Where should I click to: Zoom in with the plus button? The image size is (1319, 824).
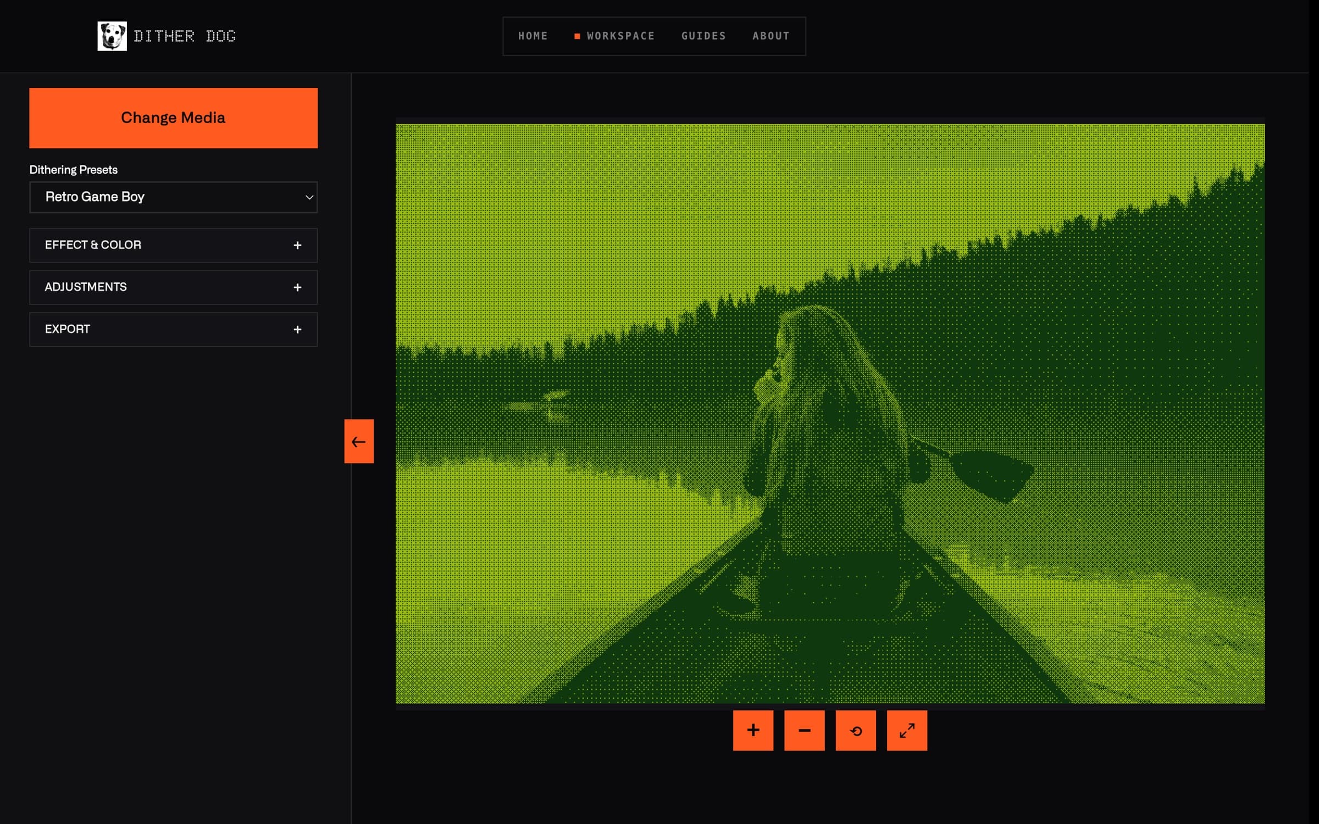click(753, 730)
